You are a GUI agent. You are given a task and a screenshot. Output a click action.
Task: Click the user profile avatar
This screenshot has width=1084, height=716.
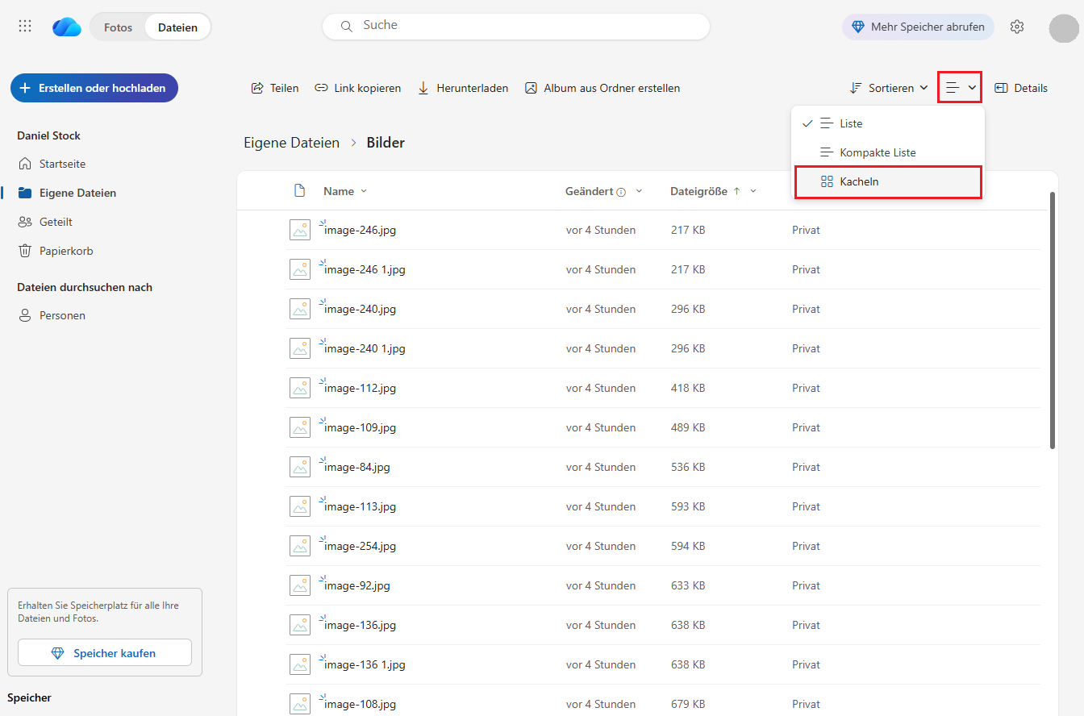[x=1064, y=27]
